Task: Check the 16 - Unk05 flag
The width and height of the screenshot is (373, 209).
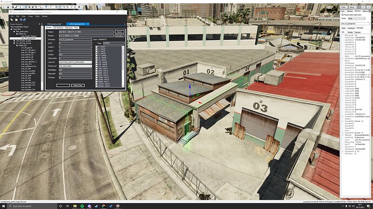Action: (x=97, y=55)
